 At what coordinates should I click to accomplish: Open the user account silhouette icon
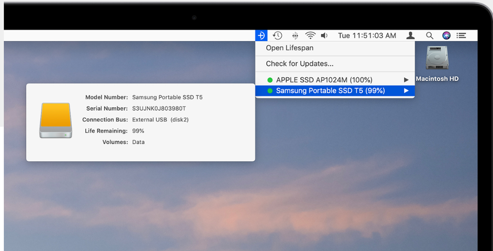pyautogui.click(x=410, y=35)
